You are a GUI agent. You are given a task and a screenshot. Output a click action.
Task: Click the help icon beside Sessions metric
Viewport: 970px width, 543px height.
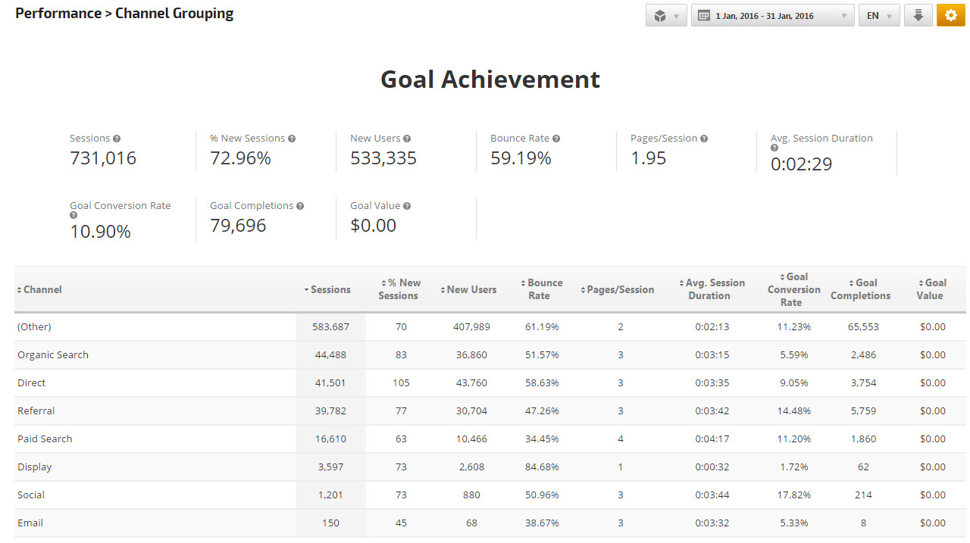point(117,139)
